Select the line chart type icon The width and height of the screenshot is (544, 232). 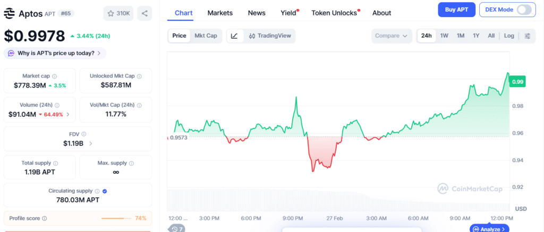[x=234, y=36]
